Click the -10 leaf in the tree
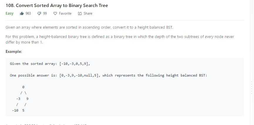This screenshot has height=125, width=254. click(15, 110)
